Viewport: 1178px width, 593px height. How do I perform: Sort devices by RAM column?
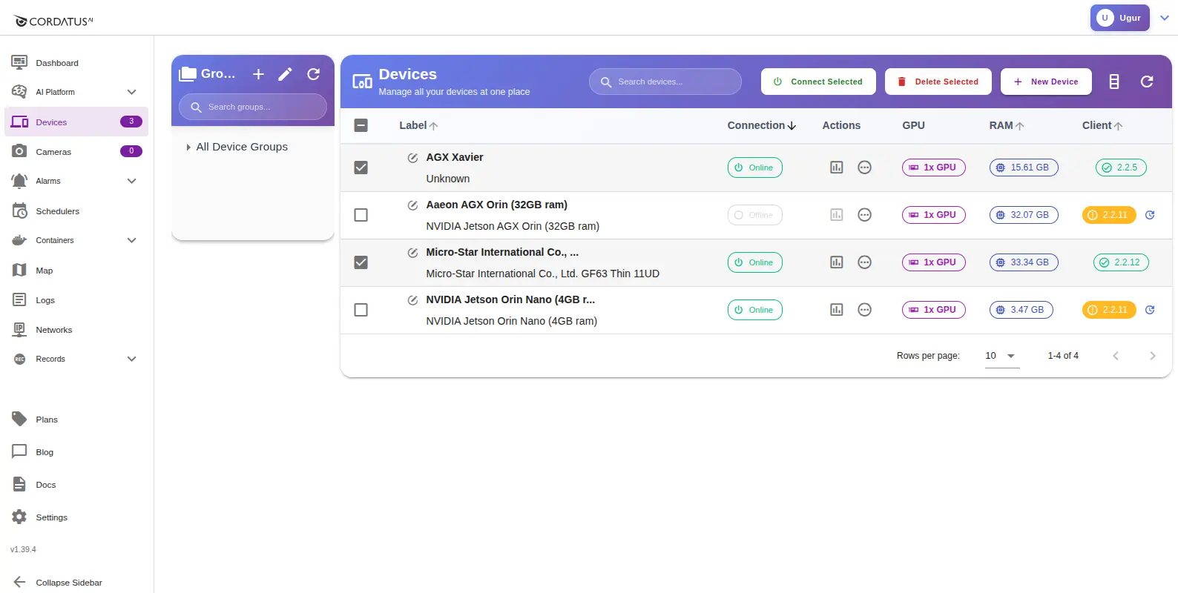1007,125
